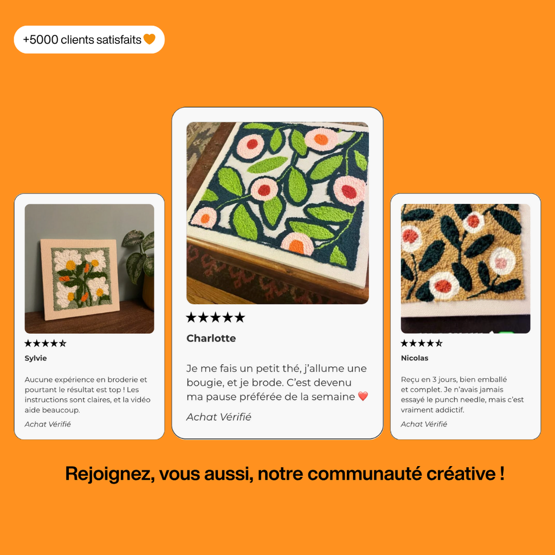555x555 pixels.
Task: Click Nicolas's review text about punch needle
Action: [462, 395]
